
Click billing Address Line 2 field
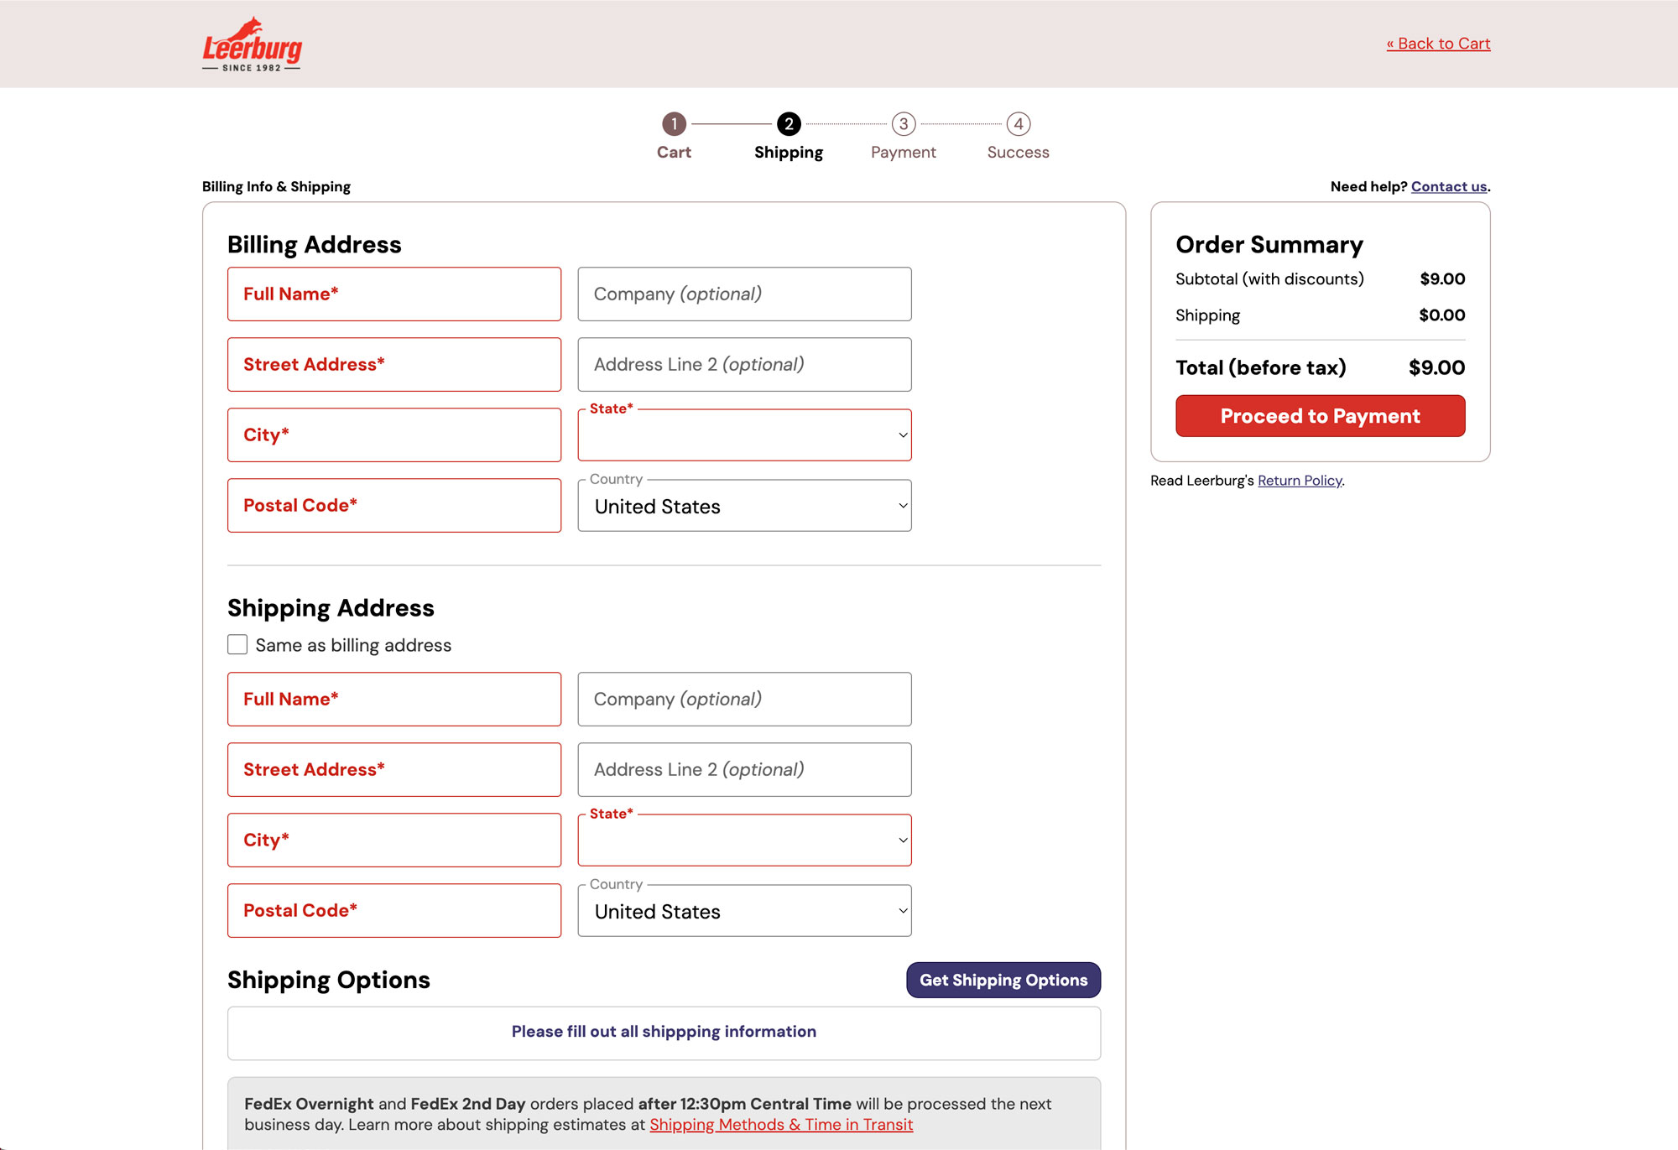click(x=744, y=364)
